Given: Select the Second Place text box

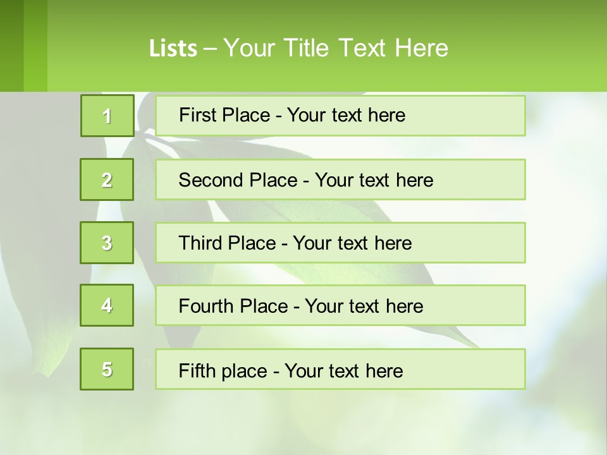Looking at the screenshot, I should 340,179.
